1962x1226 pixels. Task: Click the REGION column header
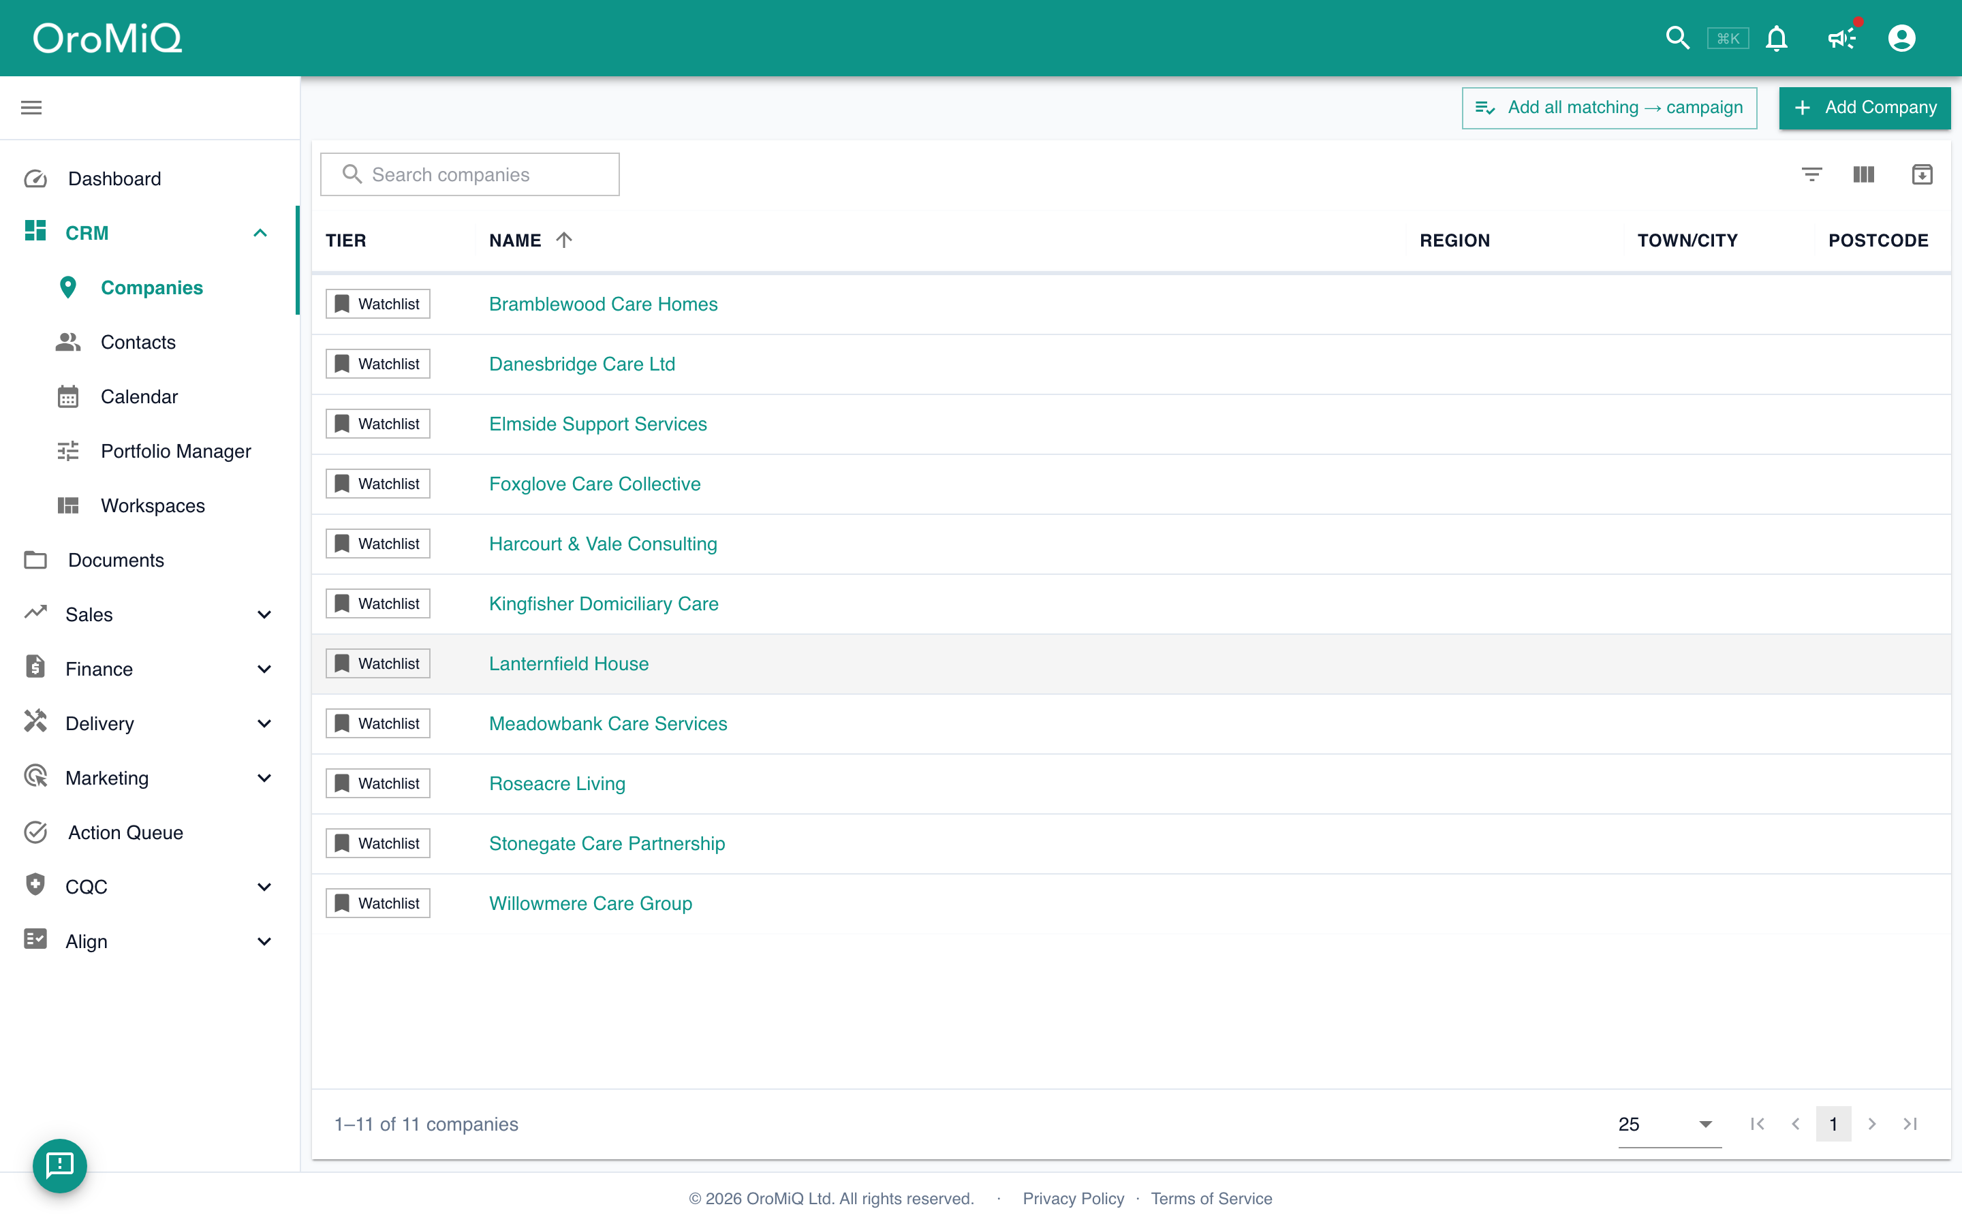tap(1454, 241)
